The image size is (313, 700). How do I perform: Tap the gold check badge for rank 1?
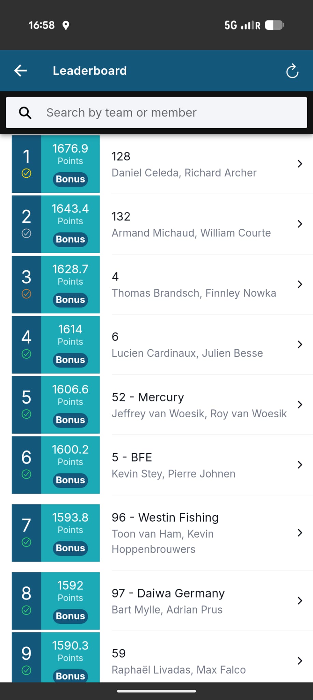pos(26,173)
